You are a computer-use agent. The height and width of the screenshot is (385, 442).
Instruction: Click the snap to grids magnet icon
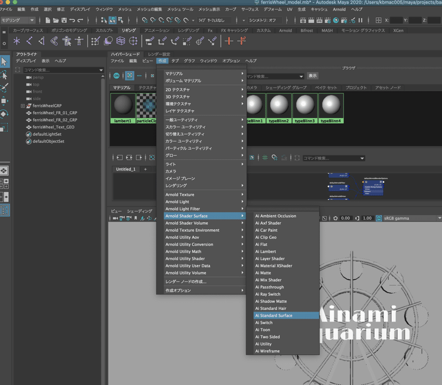pyautogui.click(x=145, y=20)
